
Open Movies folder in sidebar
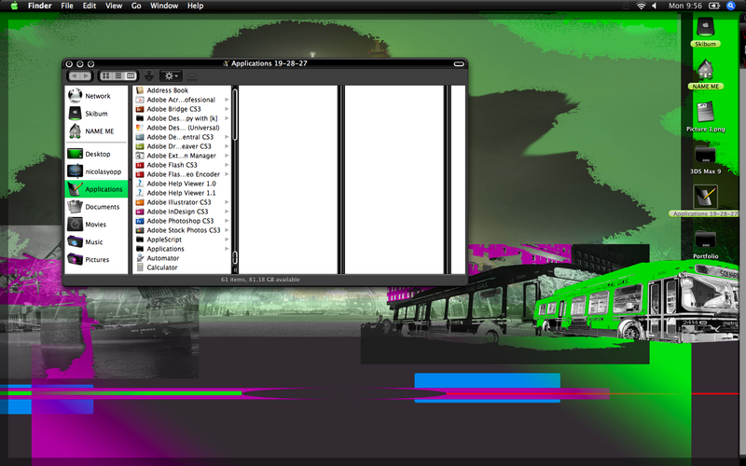tap(97, 225)
